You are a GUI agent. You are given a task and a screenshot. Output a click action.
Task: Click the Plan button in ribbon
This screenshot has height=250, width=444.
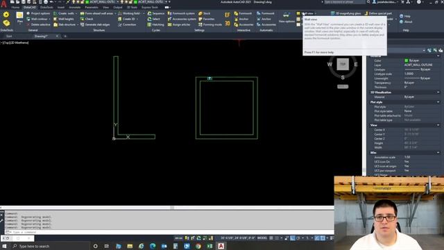pos(19,17)
